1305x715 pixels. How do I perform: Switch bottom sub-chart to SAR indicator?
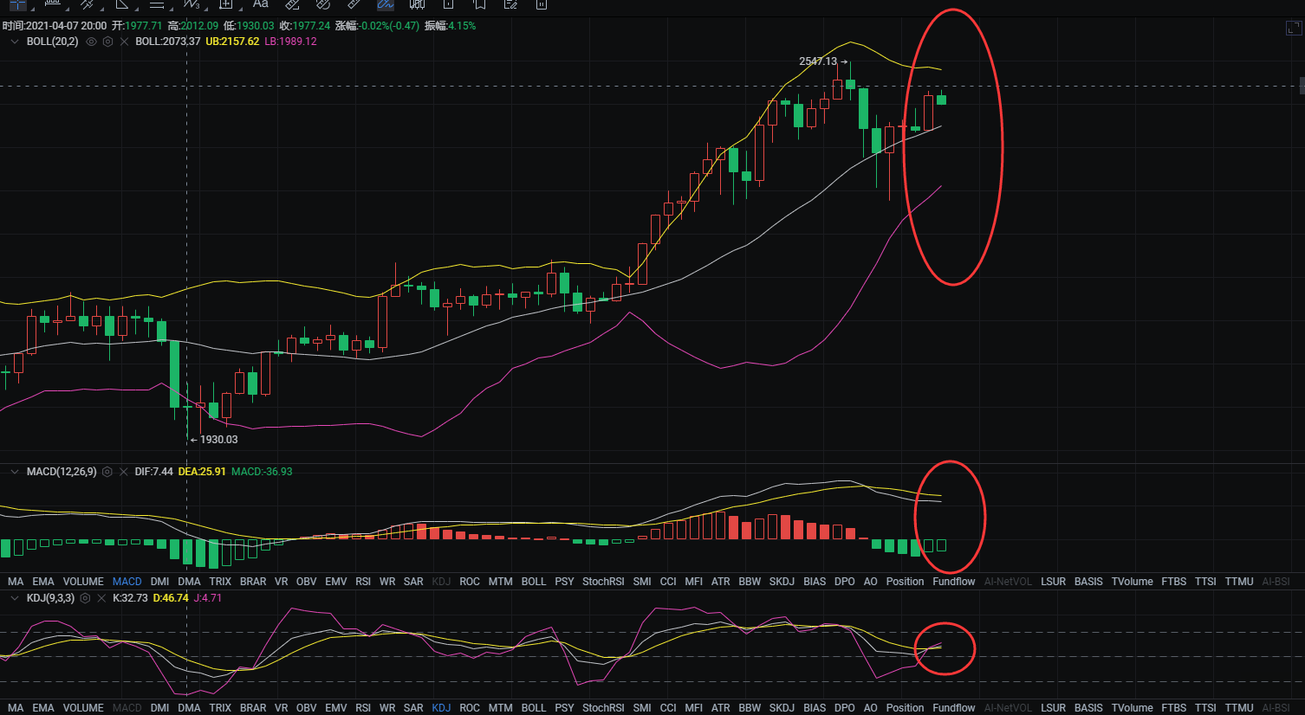click(413, 708)
